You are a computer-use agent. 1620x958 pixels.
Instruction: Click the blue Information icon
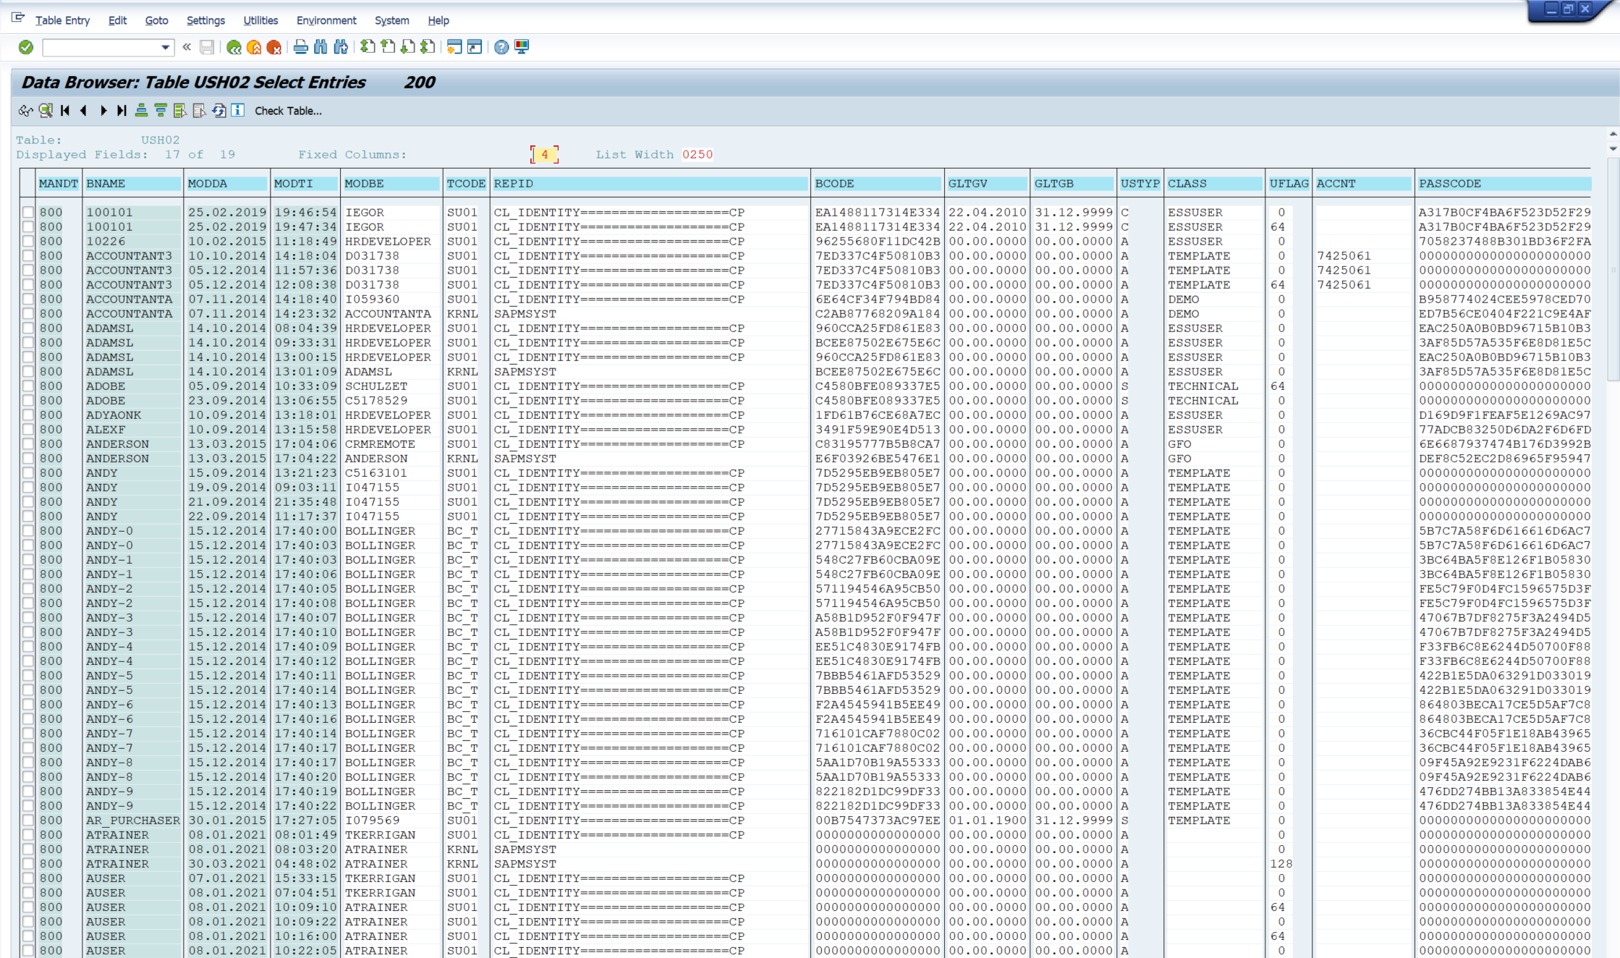click(x=238, y=111)
